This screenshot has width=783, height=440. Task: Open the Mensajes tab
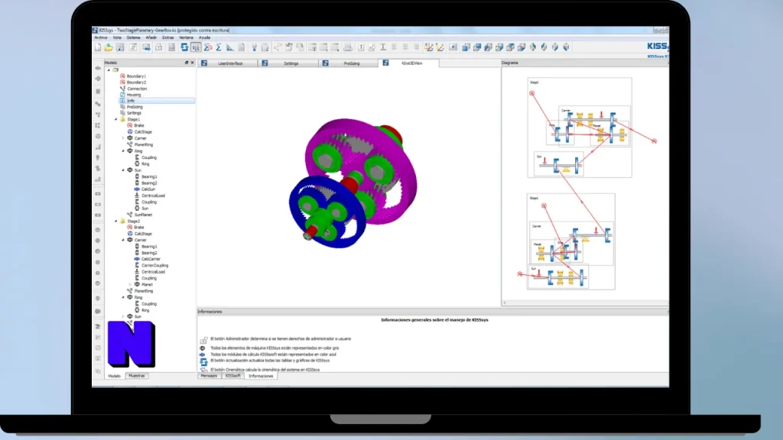(x=210, y=376)
